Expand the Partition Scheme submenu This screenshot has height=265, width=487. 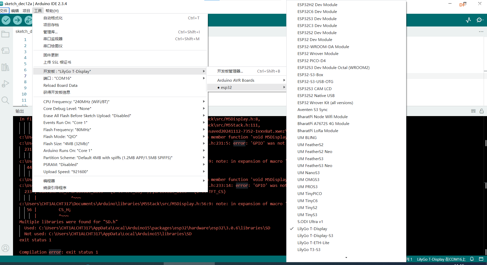tap(120, 158)
